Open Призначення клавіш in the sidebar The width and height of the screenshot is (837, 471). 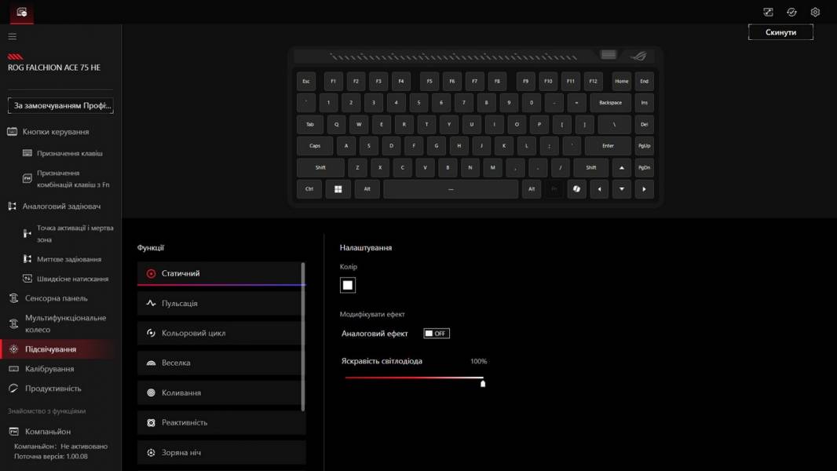pos(69,153)
